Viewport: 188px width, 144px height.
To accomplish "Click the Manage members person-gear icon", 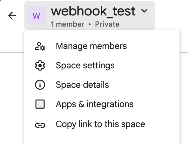I will 40,46.
